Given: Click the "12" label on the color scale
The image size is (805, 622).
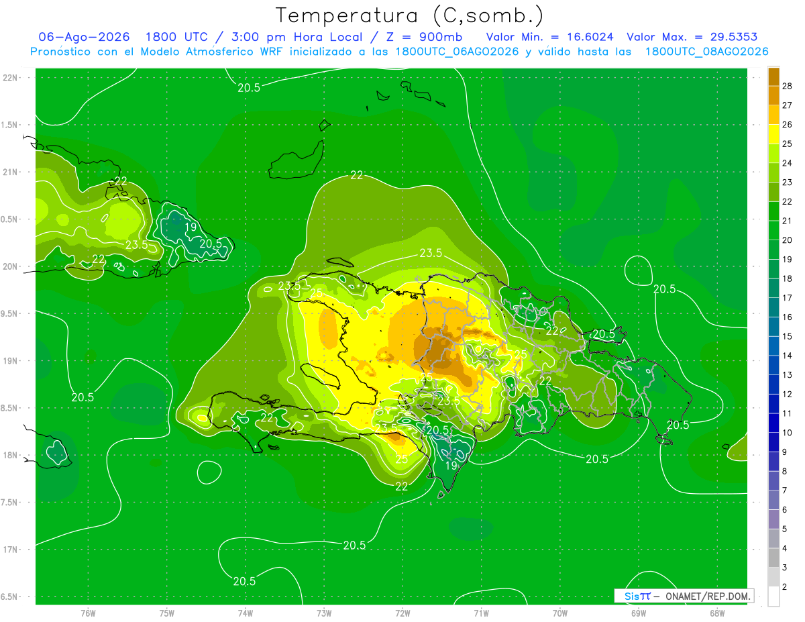Looking at the screenshot, I should point(787,394).
